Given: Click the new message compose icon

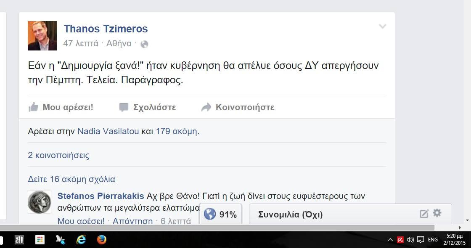Looking at the screenshot, I should tap(424, 214).
